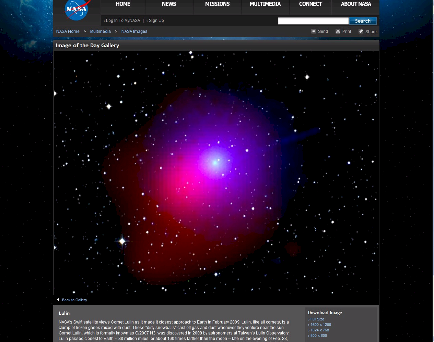Viewport: 434px width, 342px height.
Task: Go to NASA Images breadcrumb
Action: point(134,31)
